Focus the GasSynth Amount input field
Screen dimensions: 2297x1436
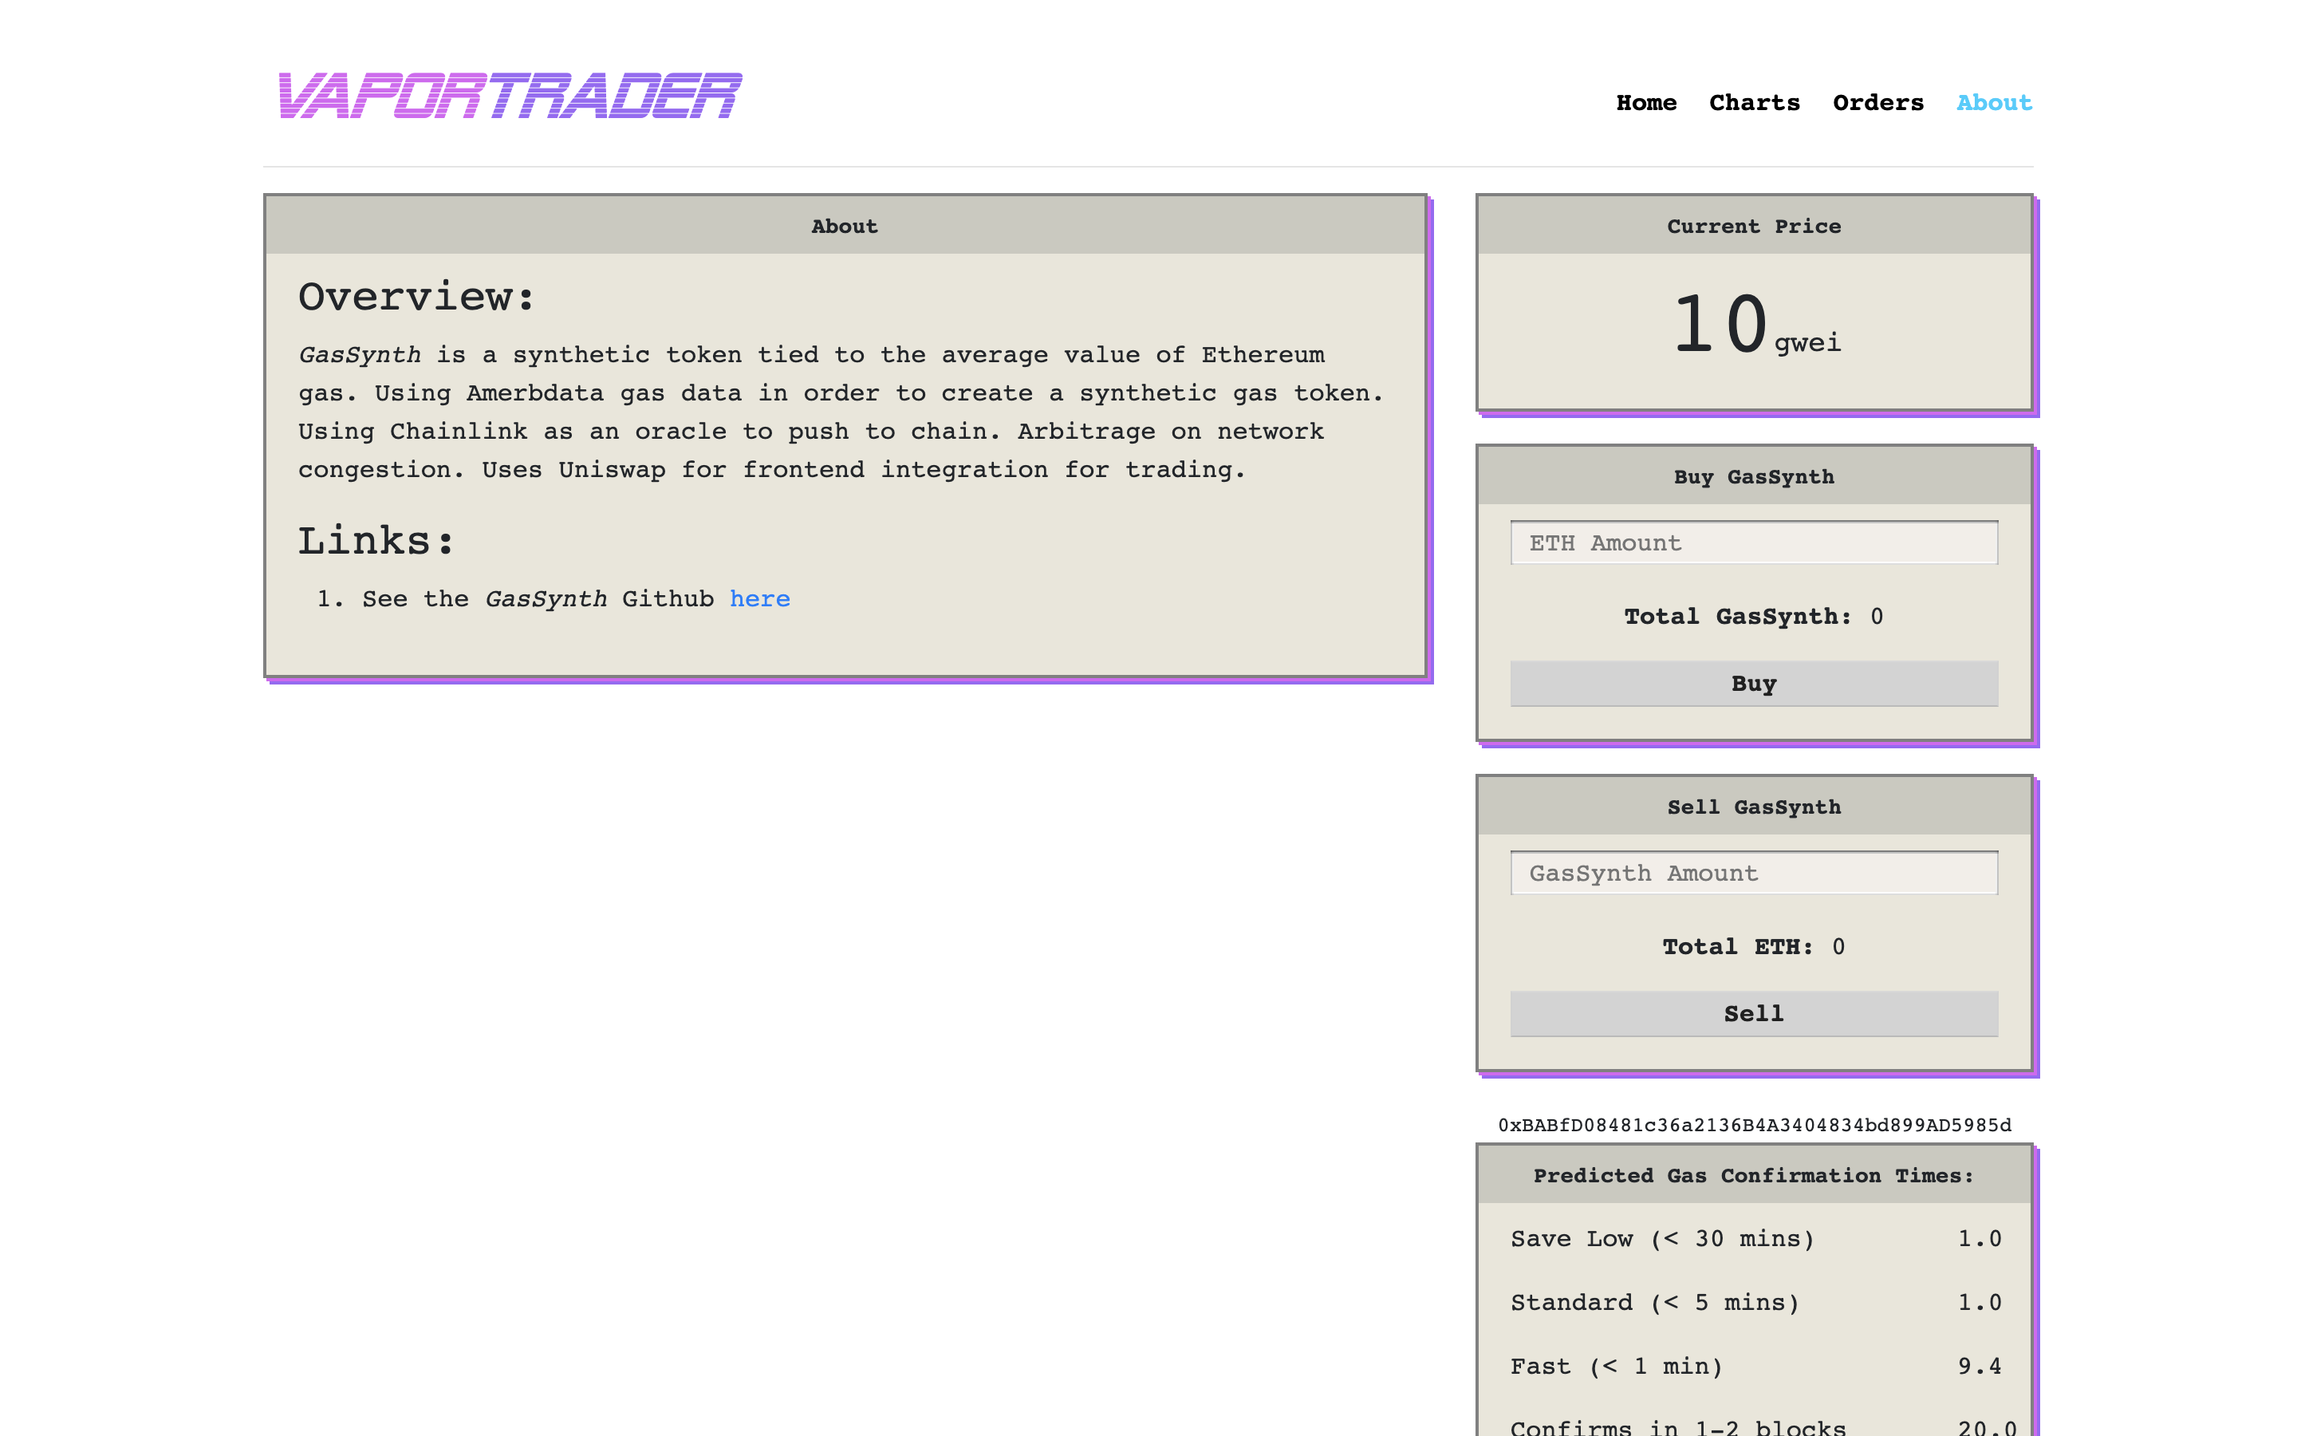[x=1753, y=874]
